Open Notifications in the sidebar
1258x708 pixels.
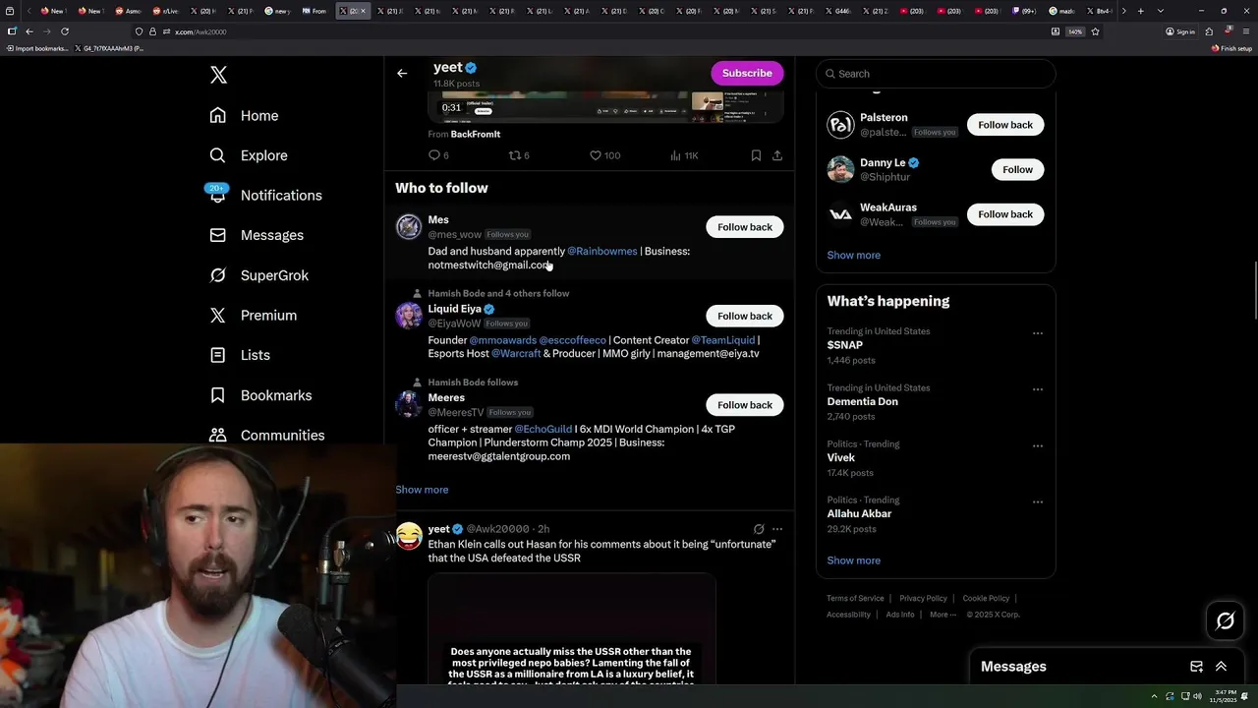click(265, 195)
